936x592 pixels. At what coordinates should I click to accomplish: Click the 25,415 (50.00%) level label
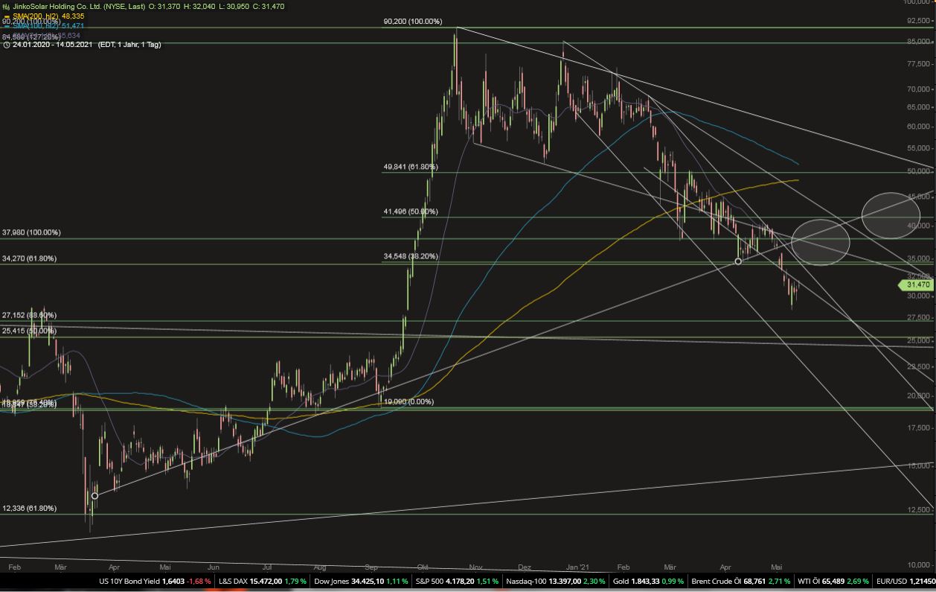(x=29, y=330)
